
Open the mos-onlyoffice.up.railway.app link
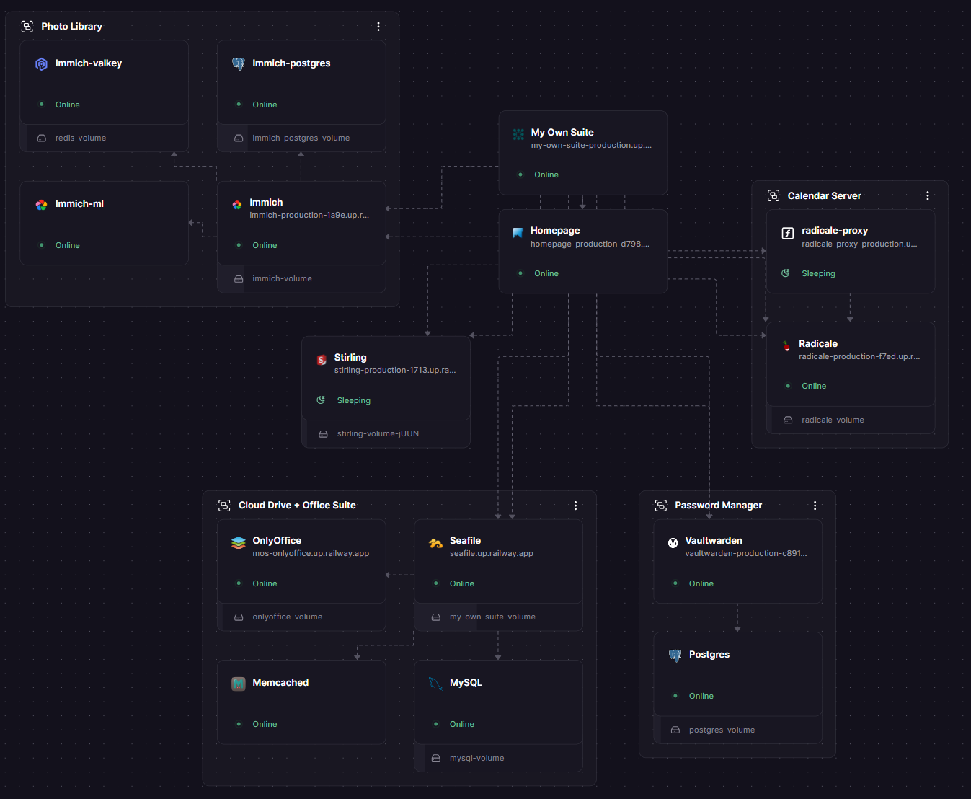pos(311,554)
